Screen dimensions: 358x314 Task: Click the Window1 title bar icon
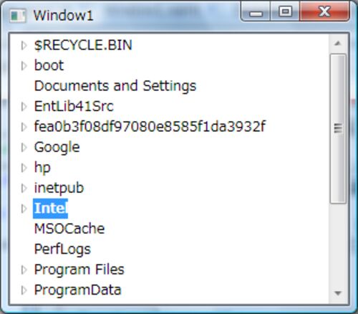tap(18, 16)
